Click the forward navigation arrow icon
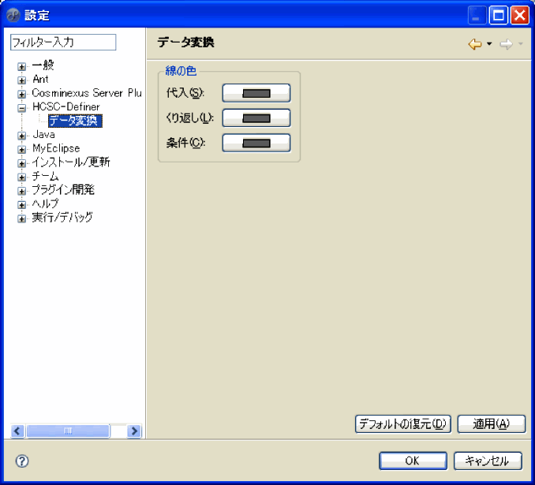The width and height of the screenshot is (535, 485). pyautogui.click(x=507, y=43)
